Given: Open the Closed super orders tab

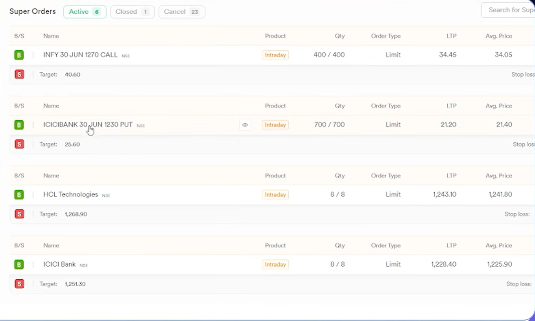Looking at the screenshot, I should [x=132, y=12].
